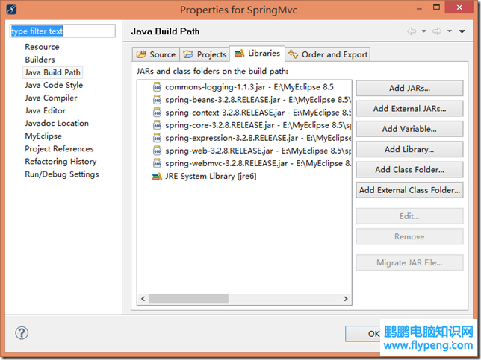Click the Add External JARs... button
The height and width of the screenshot is (360, 481).
[x=409, y=109]
